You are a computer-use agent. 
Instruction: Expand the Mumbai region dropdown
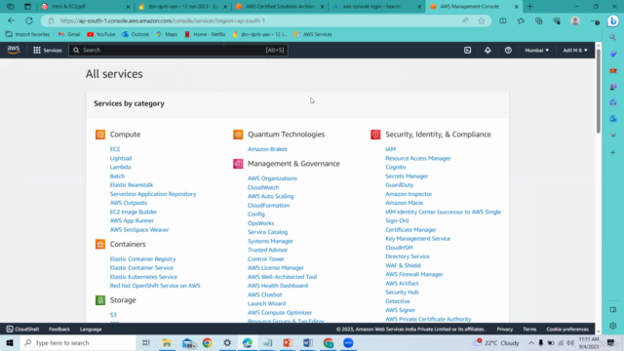(x=536, y=50)
